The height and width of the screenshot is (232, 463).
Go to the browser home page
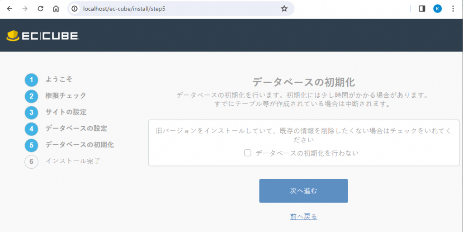56,9
